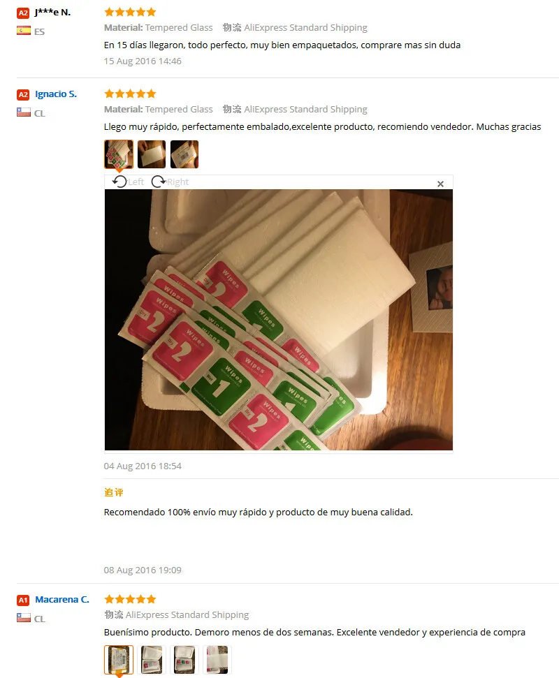This screenshot has width=559, height=678.
Task: Open Macarena C.'s first review thumbnail
Action: (119, 660)
